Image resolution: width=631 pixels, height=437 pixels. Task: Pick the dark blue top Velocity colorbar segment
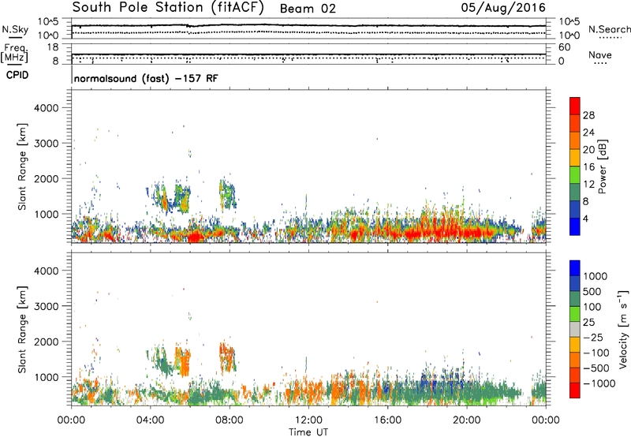575,268
